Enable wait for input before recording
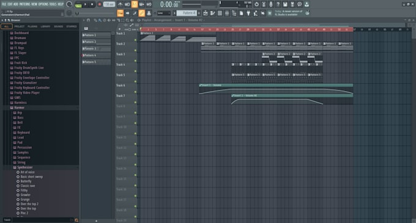The width and height of the screenshot is (416, 223). (127, 4)
